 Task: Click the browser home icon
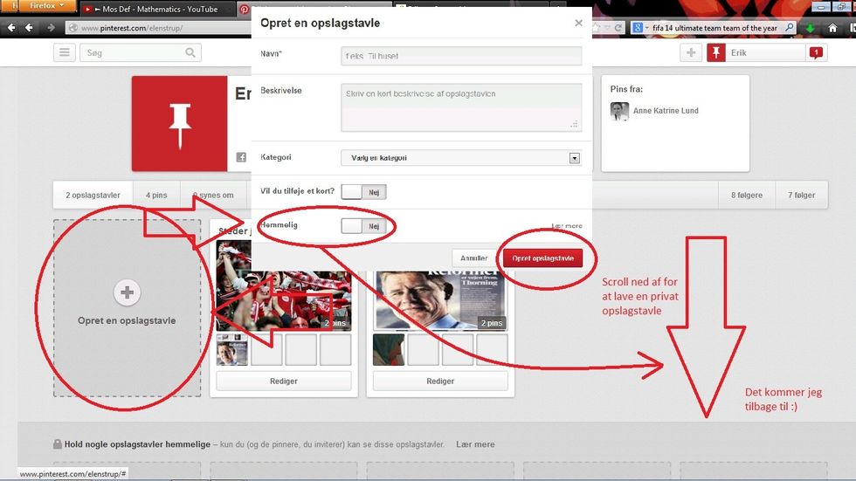(x=832, y=28)
